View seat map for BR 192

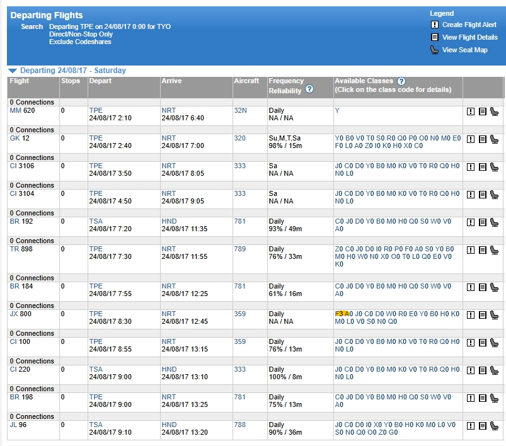click(494, 222)
